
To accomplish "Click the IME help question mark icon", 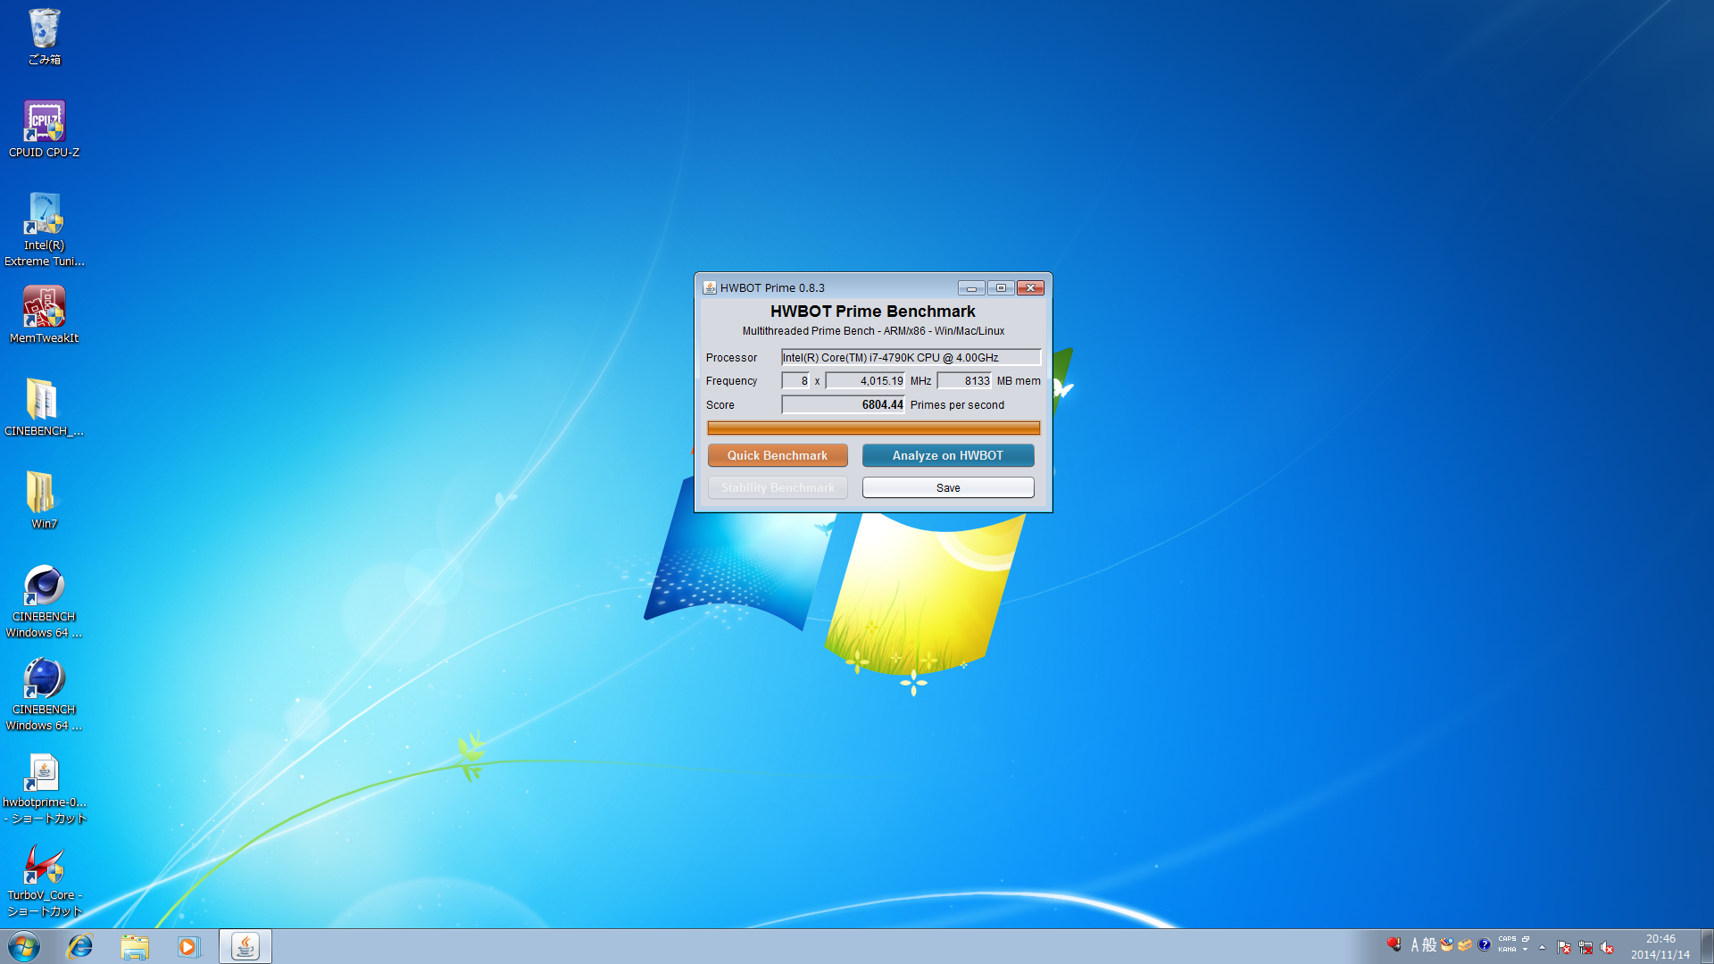I will point(1484,944).
